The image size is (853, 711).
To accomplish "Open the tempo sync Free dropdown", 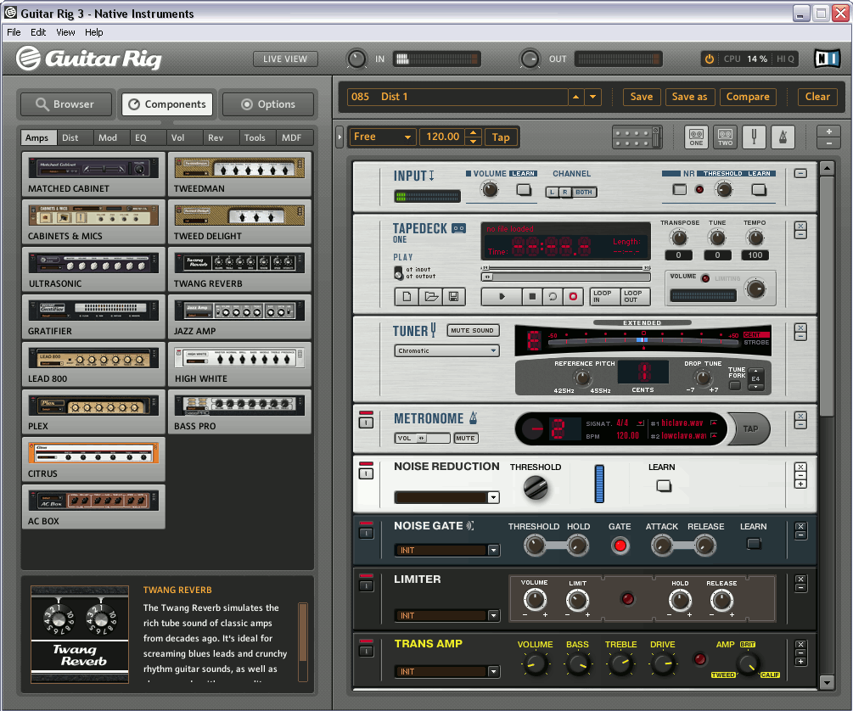I will pyautogui.click(x=382, y=137).
